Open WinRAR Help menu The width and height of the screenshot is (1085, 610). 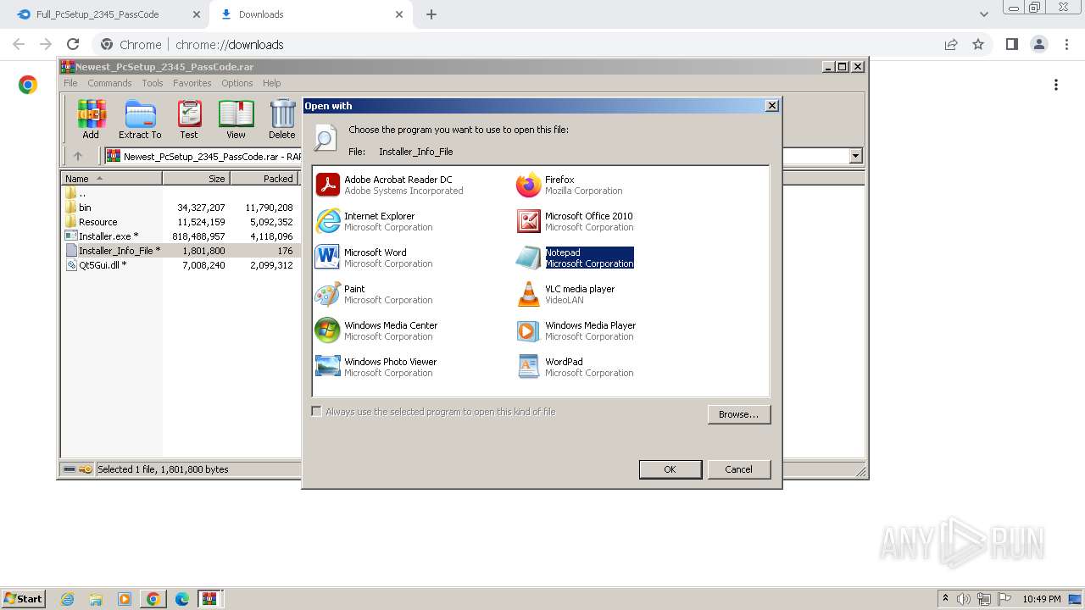[x=272, y=83]
